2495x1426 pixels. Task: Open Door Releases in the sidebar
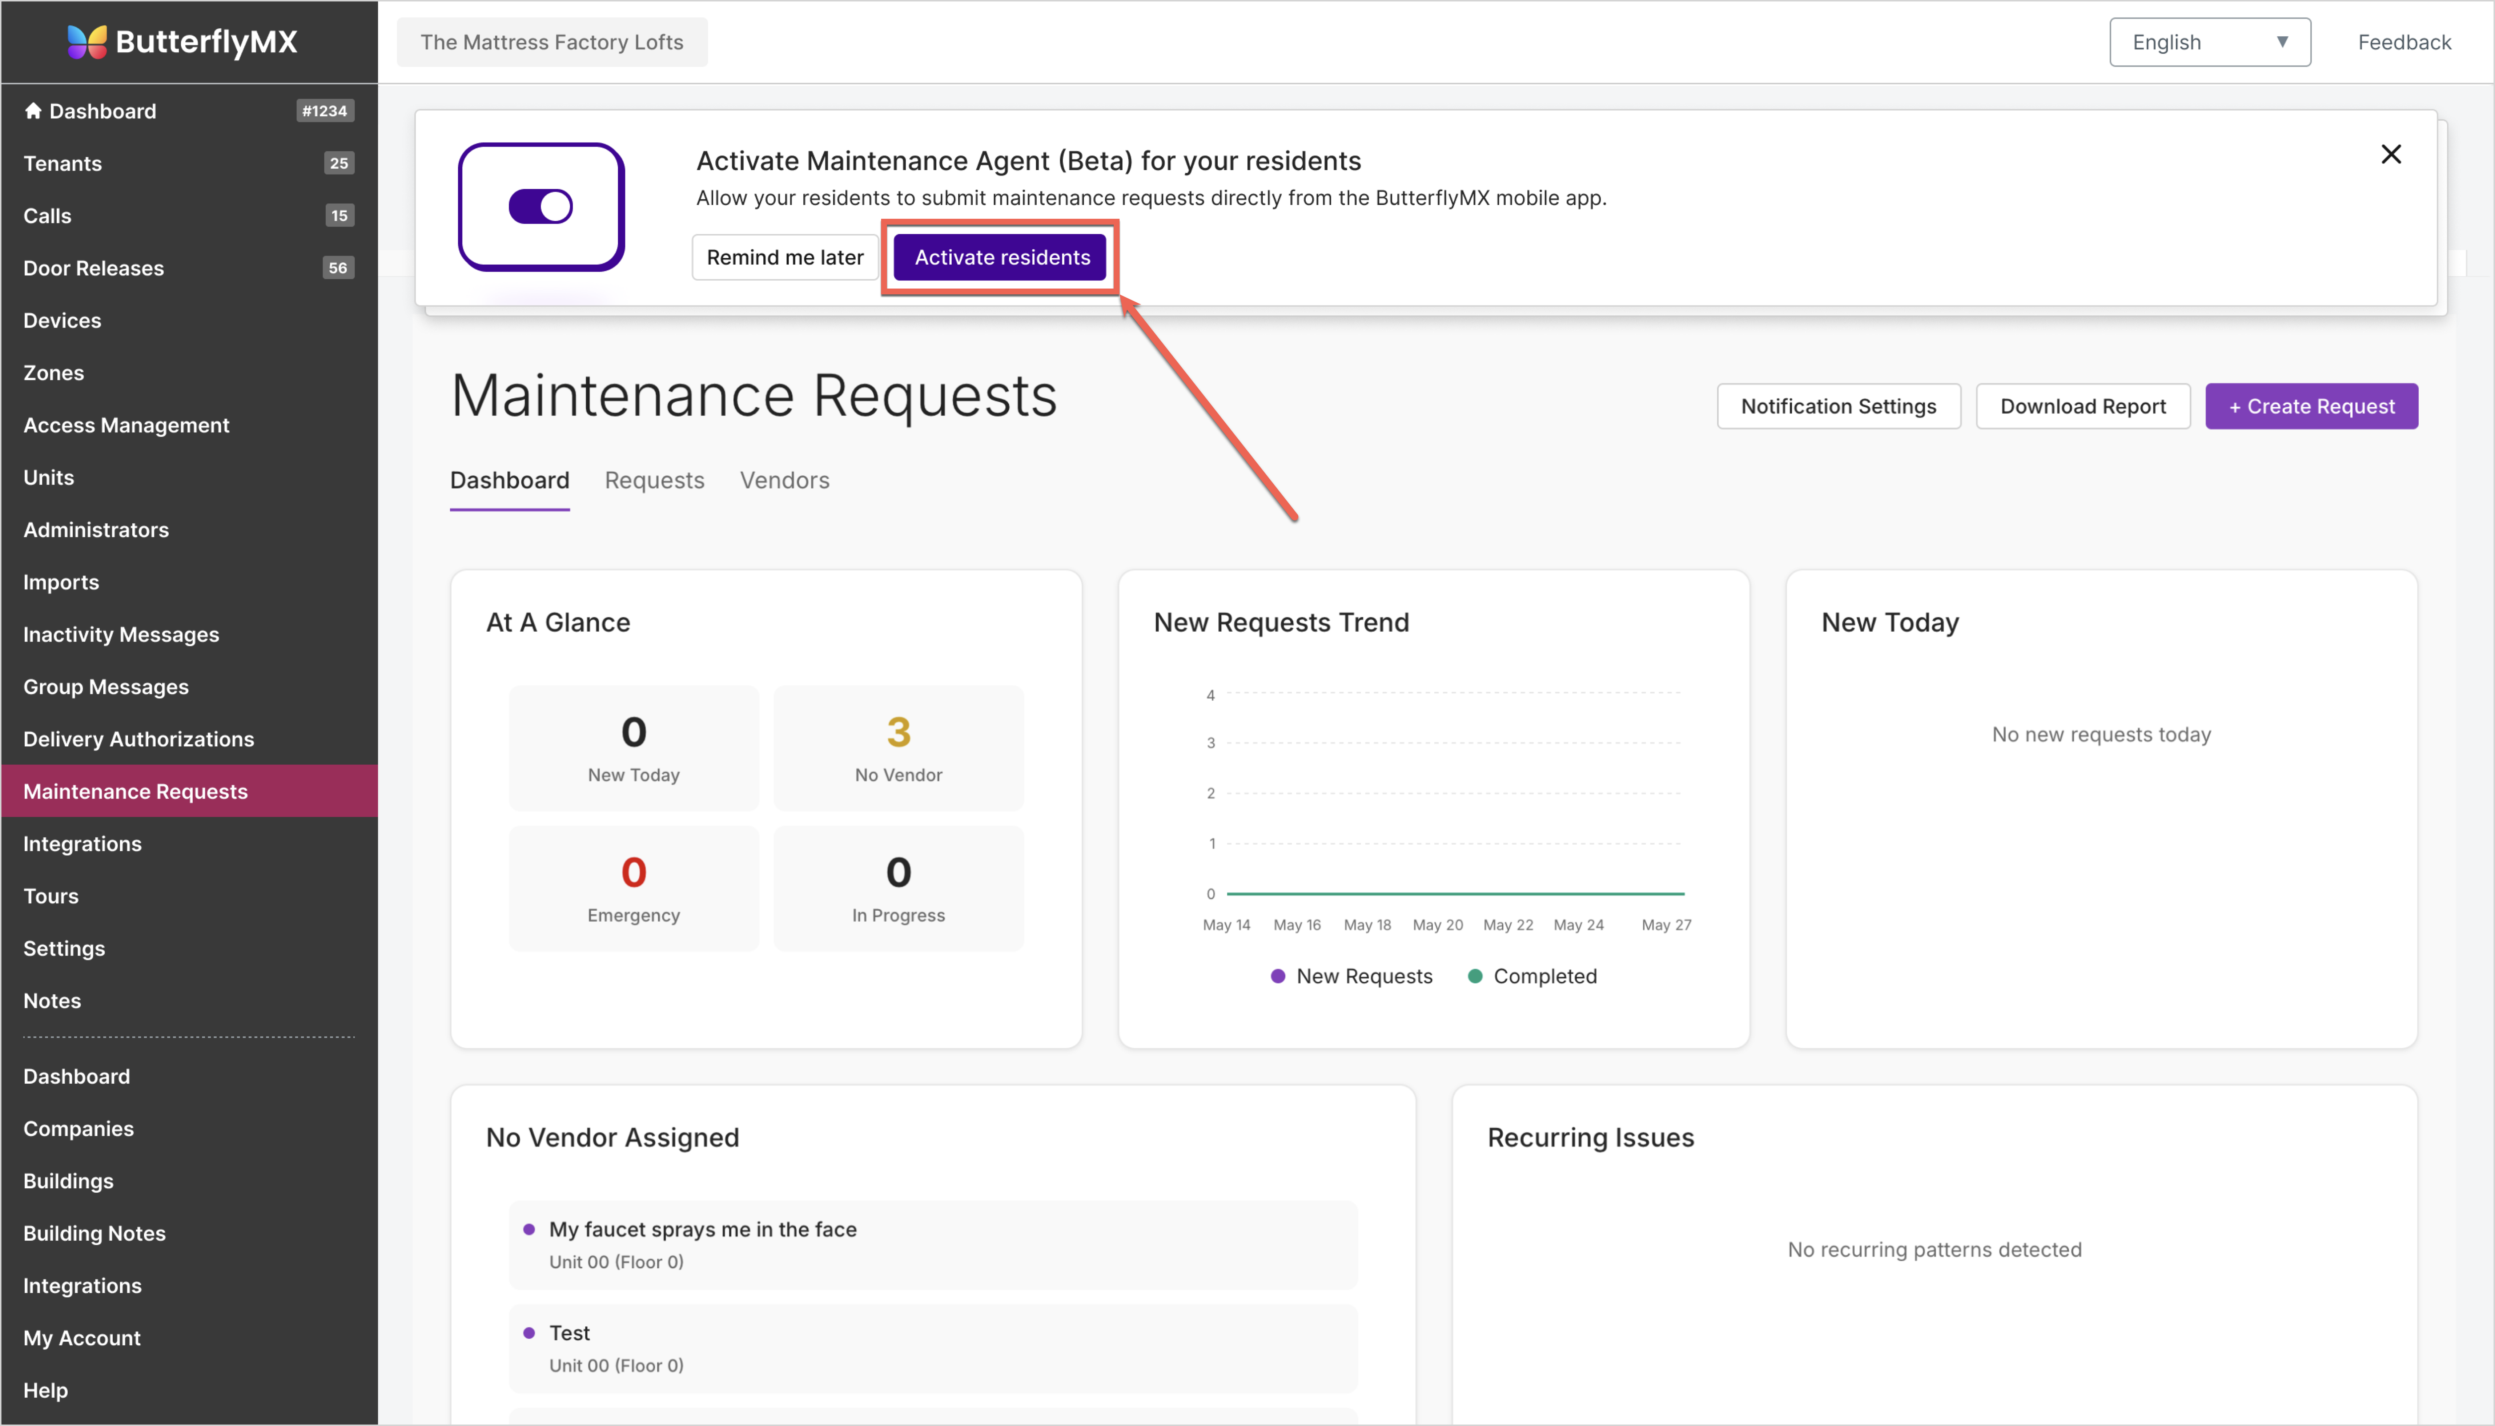[x=189, y=268]
